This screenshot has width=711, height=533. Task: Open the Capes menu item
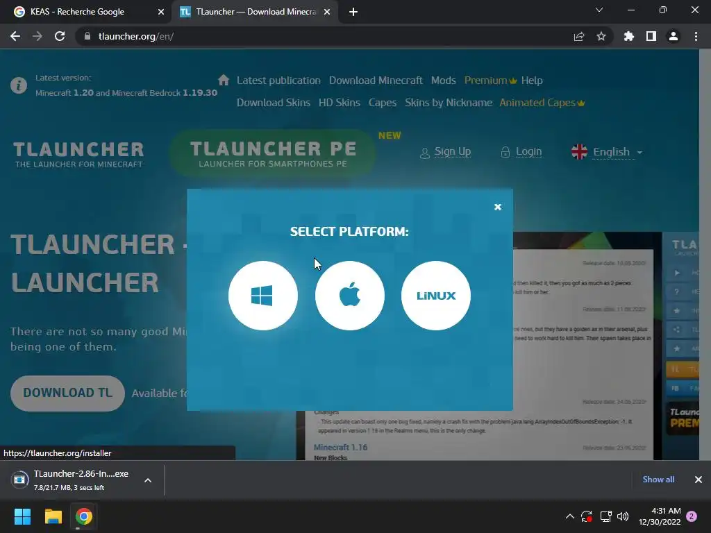point(383,103)
